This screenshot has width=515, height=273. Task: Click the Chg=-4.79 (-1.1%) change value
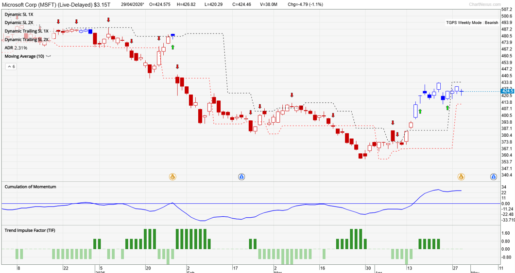tap(305, 4)
